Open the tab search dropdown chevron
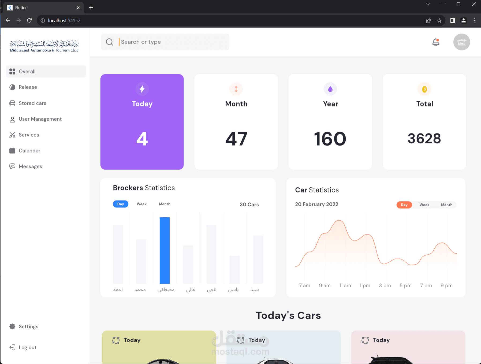The image size is (481, 364). coord(428,4)
